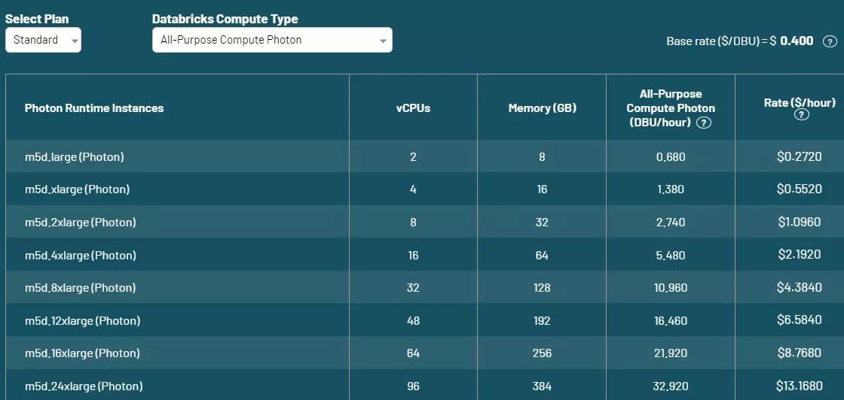Click the 2.740 DBU/hour cell
The width and height of the screenshot is (844, 400).
(x=671, y=223)
